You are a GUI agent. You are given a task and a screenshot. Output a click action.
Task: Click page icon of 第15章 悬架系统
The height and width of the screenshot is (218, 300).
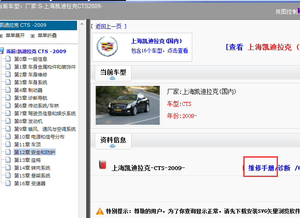8,175
